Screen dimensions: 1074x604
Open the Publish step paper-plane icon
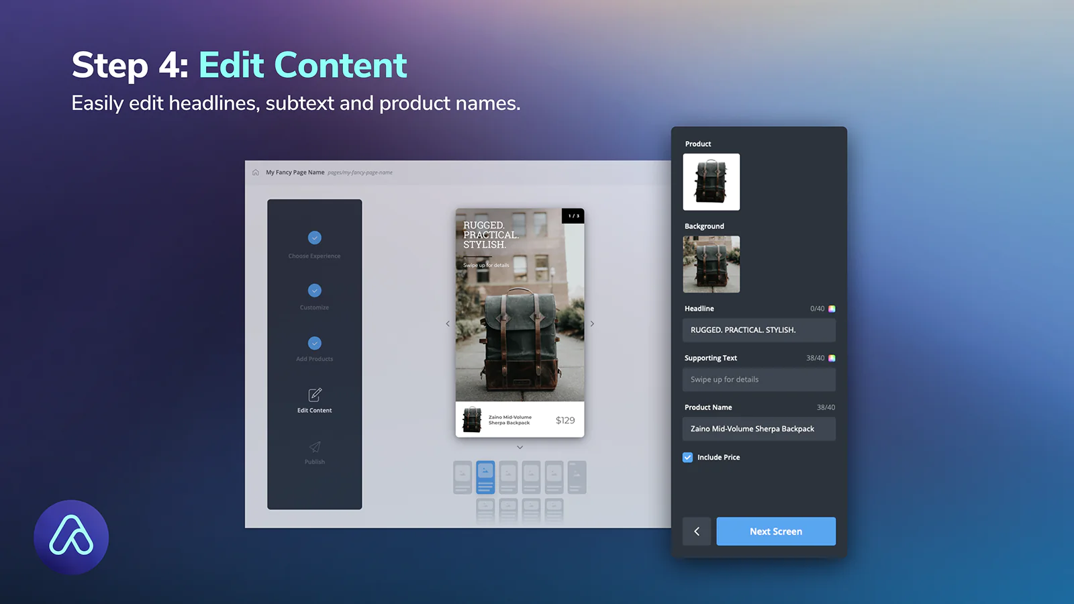314,447
